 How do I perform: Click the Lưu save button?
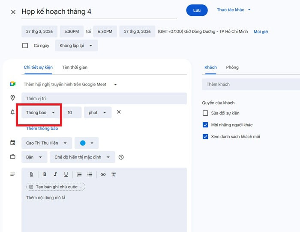coord(197,10)
